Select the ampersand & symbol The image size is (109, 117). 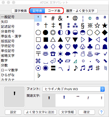tap(60, 18)
